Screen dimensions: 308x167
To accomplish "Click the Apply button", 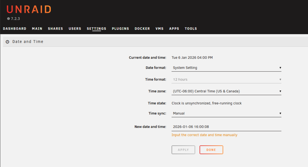I will 183,150.
